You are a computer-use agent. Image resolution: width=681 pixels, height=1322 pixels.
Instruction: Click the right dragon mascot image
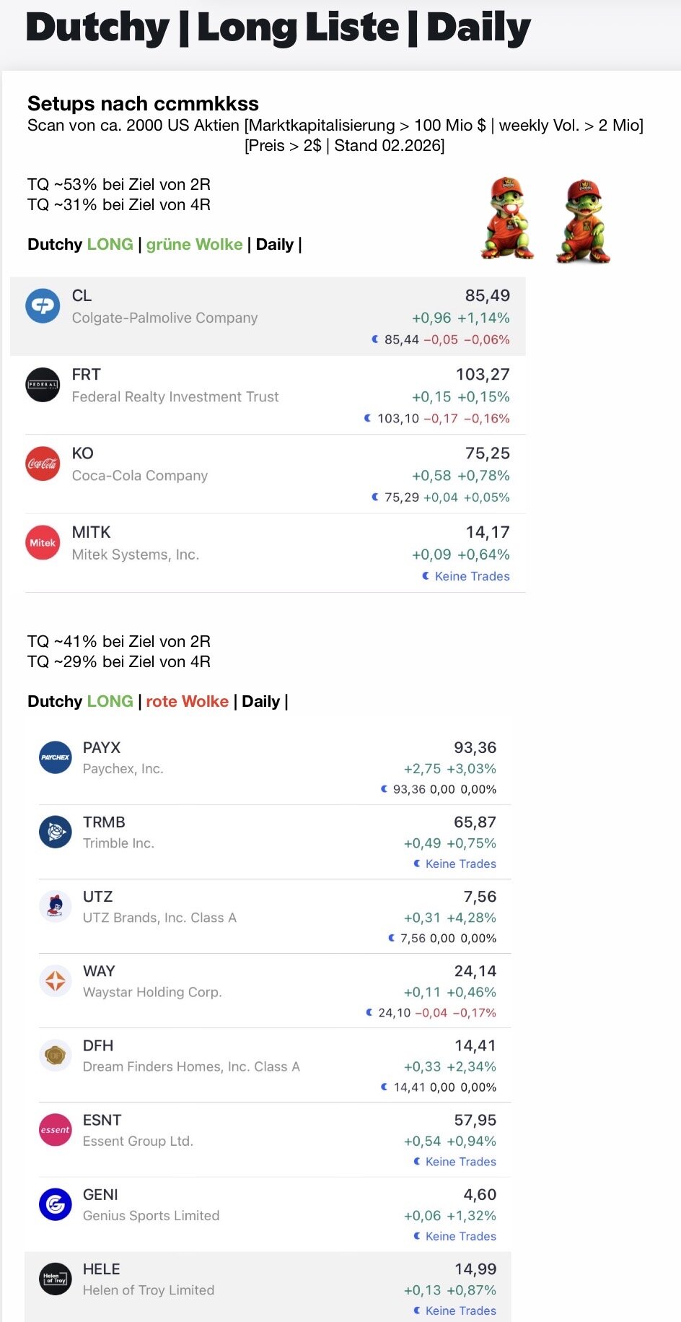click(583, 221)
